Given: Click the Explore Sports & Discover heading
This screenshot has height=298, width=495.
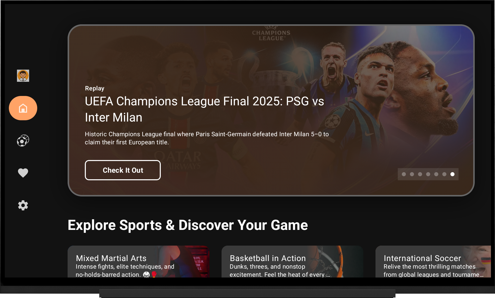Looking at the screenshot, I should click(x=188, y=225).
